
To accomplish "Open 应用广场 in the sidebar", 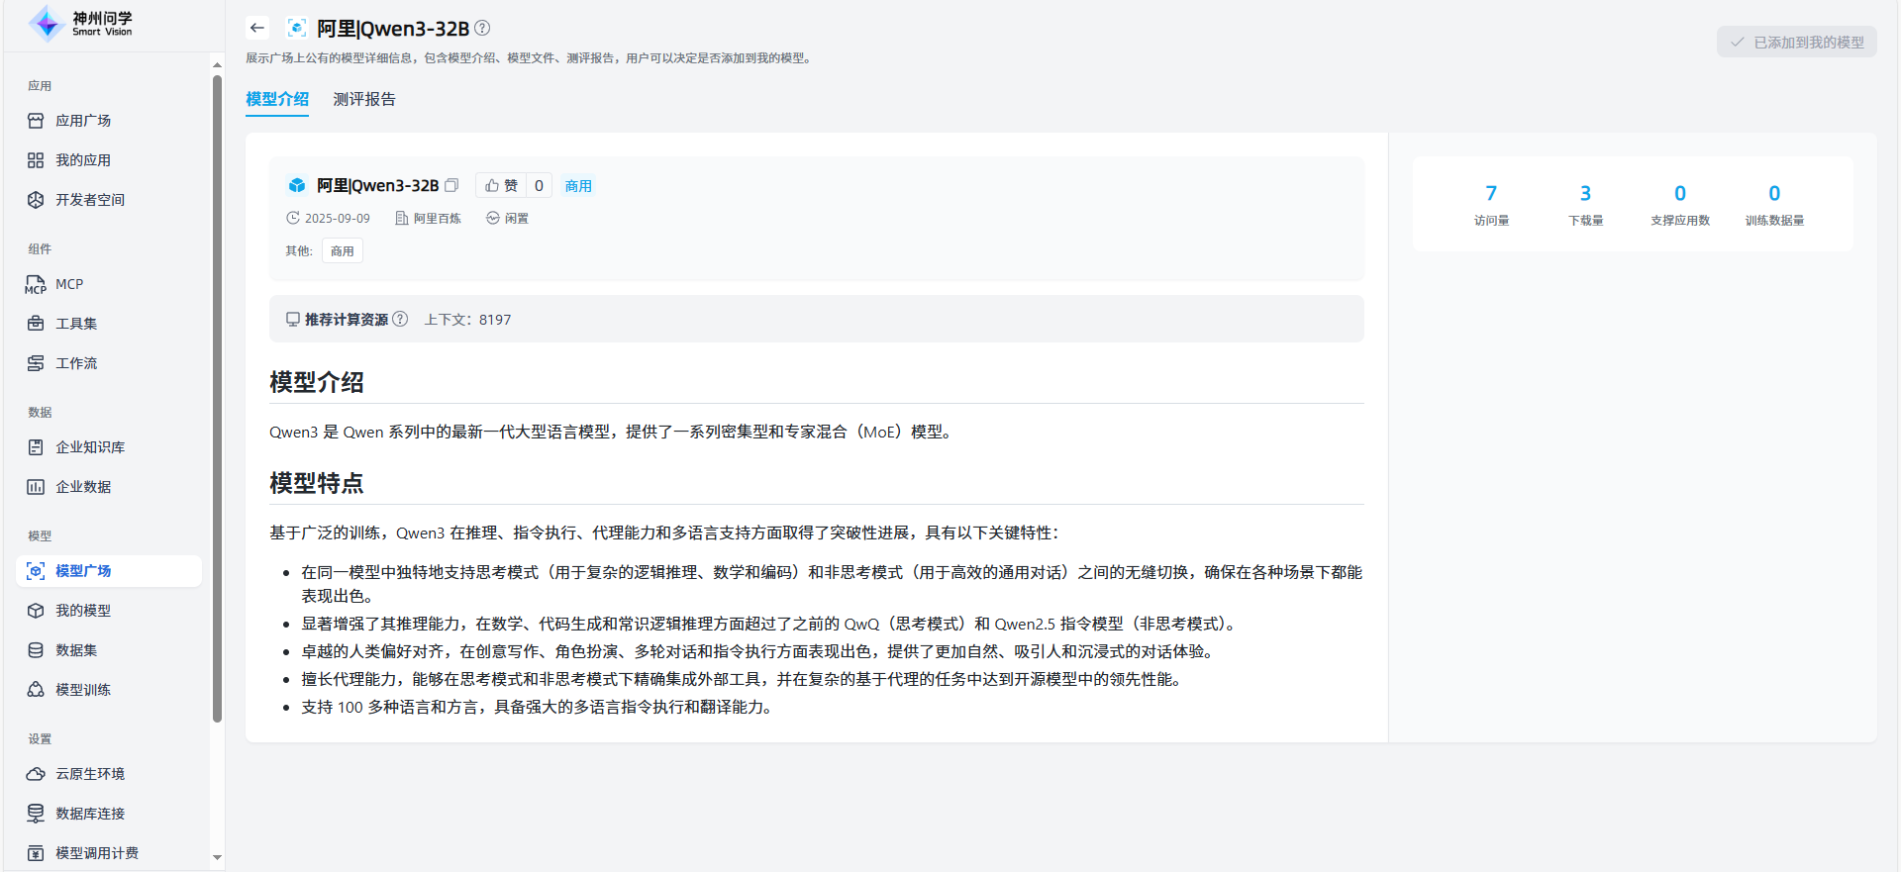I will pos(83,121).
